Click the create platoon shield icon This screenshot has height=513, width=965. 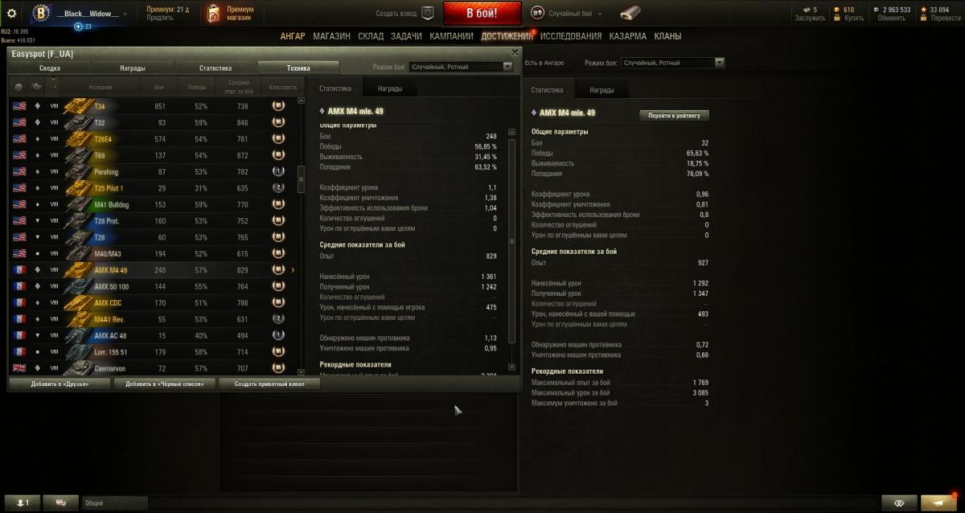point(428,13)
